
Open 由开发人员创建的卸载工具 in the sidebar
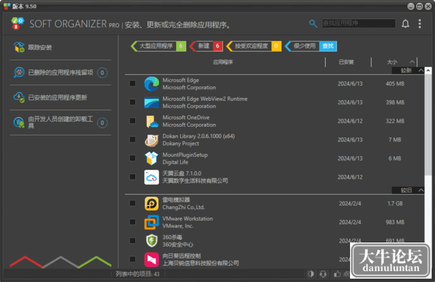click(x=60, y=123)
